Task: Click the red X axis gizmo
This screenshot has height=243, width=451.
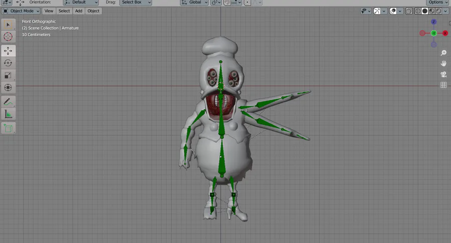Action: [445, 34]
